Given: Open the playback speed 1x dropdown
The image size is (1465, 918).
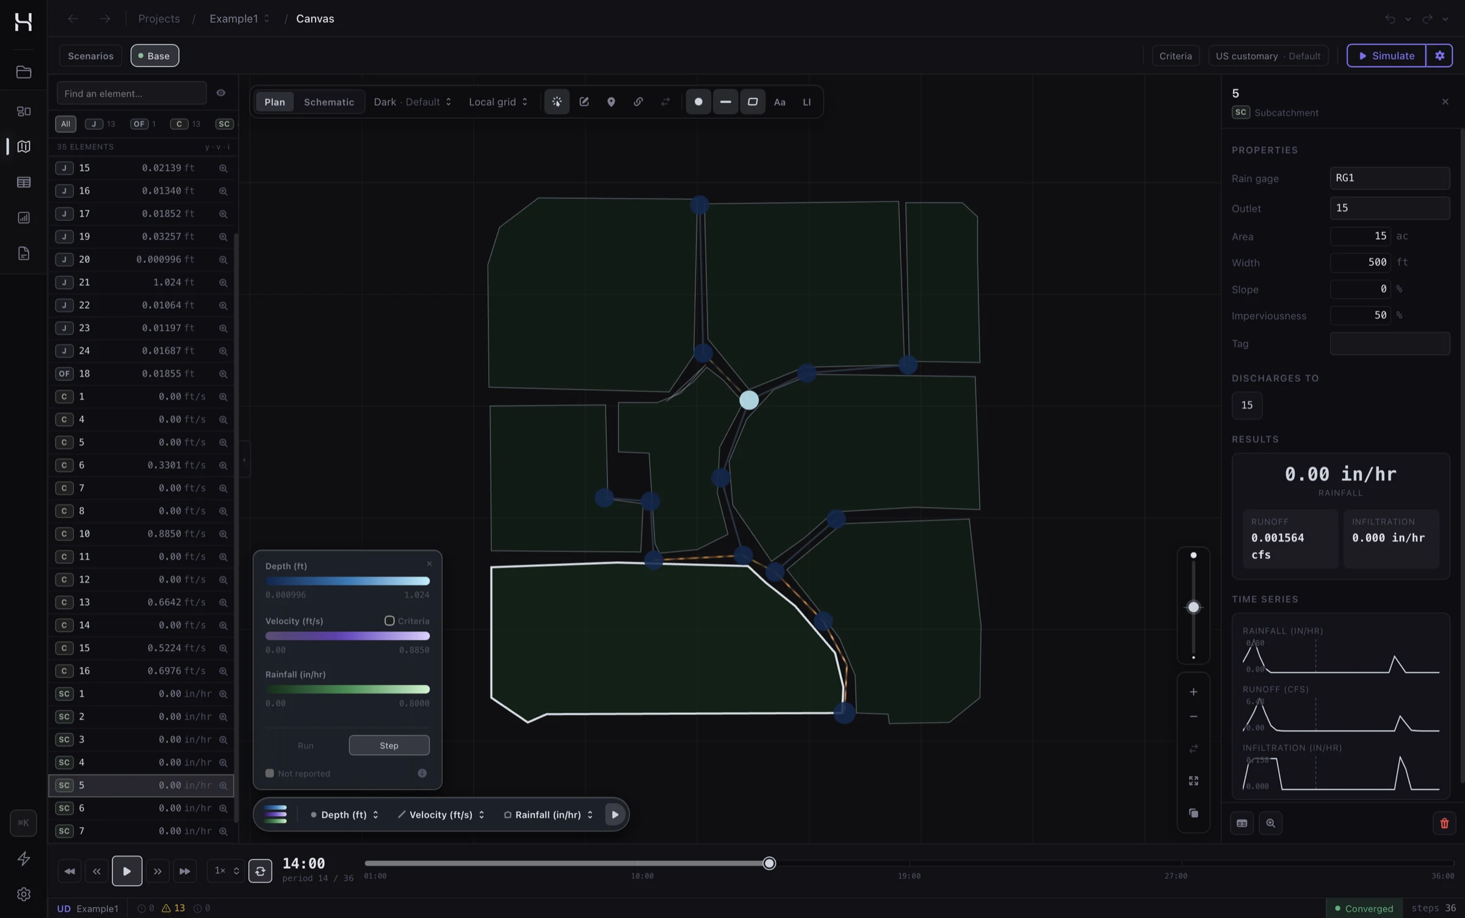Looking at the screenshot, I should (x=226, y=870).
